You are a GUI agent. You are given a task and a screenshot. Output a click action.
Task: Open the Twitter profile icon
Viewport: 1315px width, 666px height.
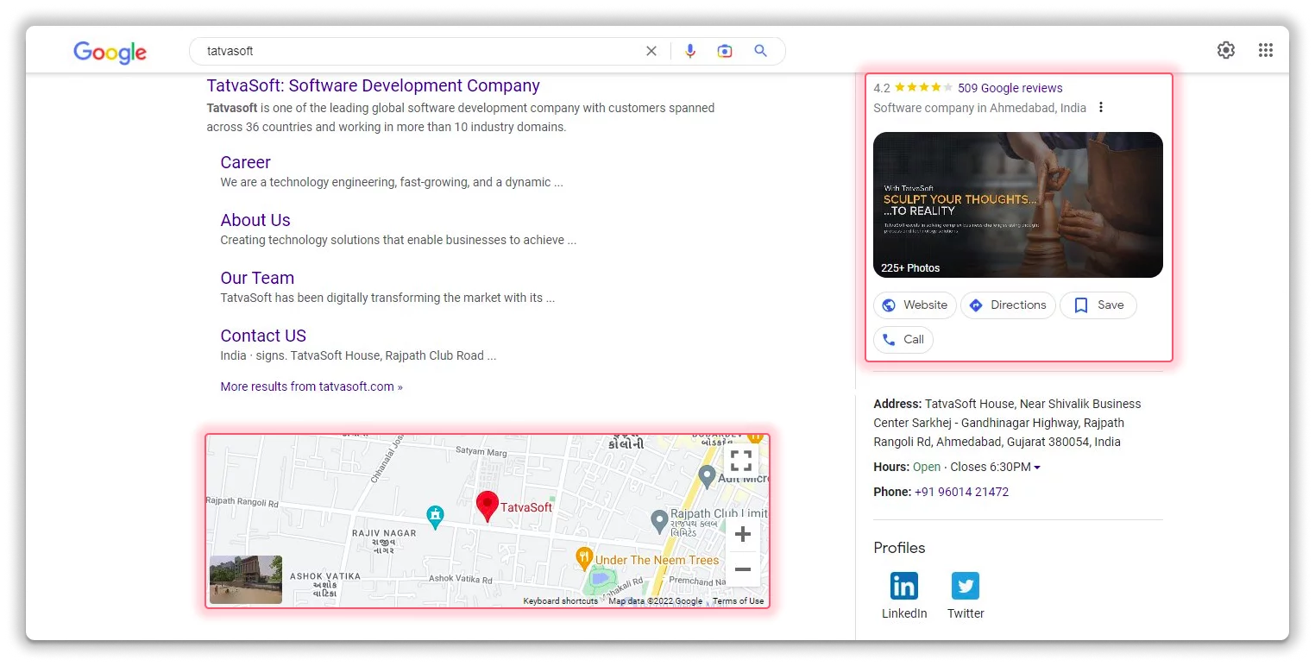tap(966, 587)
